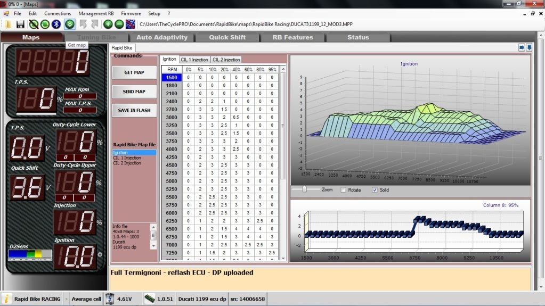Viewport: 545px width, 306px height.
Task: Click the green connect refresh icon
Action: tap(45, 24)
